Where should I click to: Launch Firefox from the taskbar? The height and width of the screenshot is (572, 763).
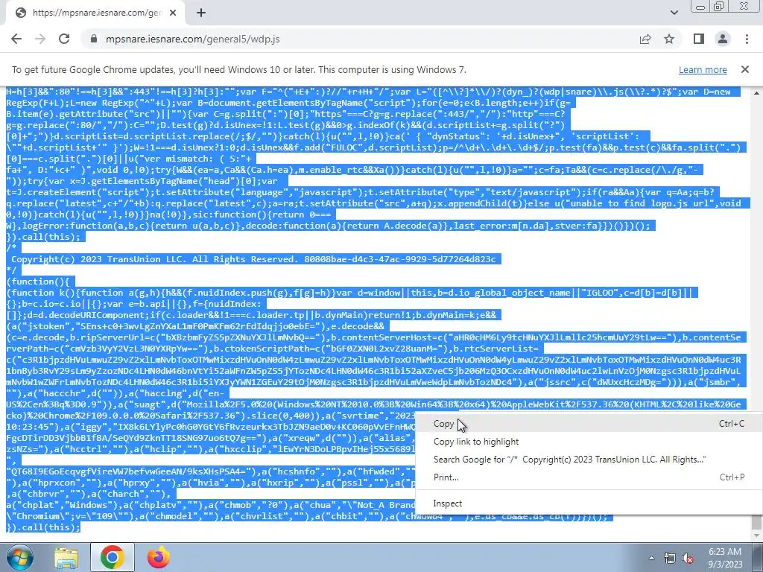tap(158, 557)
